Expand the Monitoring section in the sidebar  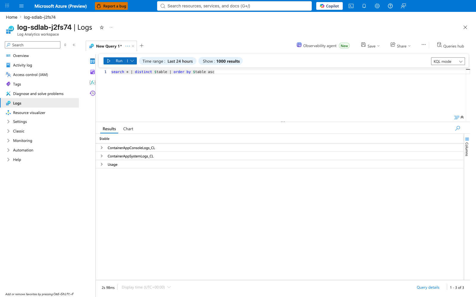[8, 141]
